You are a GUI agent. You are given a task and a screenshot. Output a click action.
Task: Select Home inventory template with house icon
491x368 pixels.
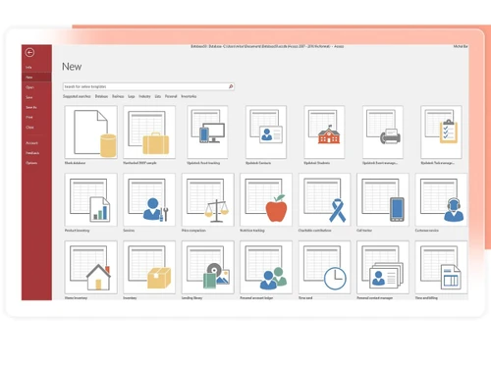click(x=90, y=267)
